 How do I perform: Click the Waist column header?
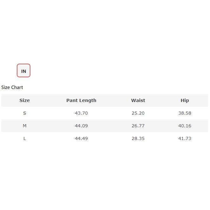(138, 100)
